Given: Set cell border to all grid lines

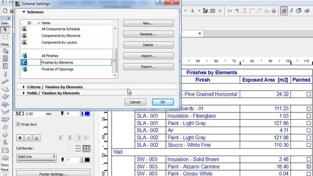Looking at the screenshot, I should point(86,149).
